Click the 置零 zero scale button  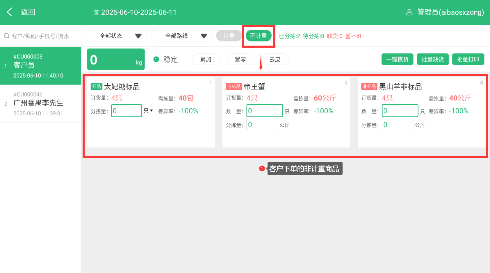[x=240, y=59]
